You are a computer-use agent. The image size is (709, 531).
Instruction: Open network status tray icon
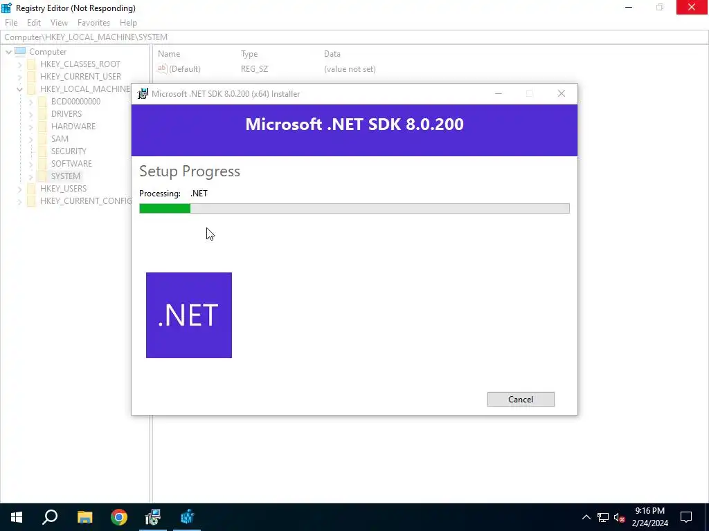pyautogui.click(x=603, y=517)
